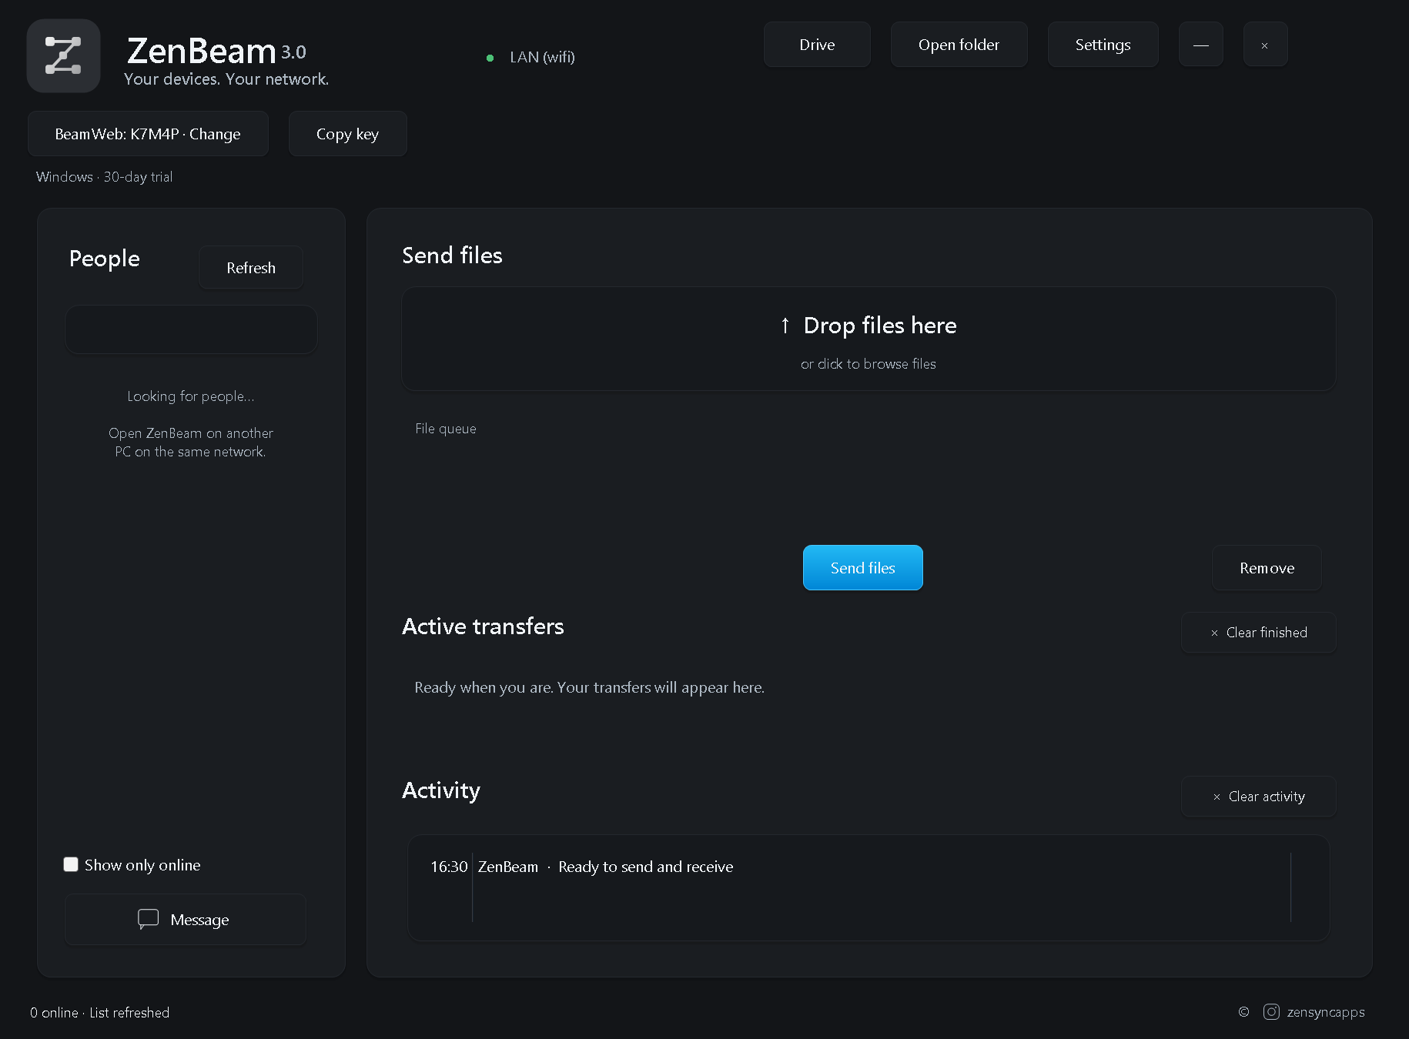Click the copyright symbol icon
Screen dimensions: 1409x1039
[1243, 1012]
